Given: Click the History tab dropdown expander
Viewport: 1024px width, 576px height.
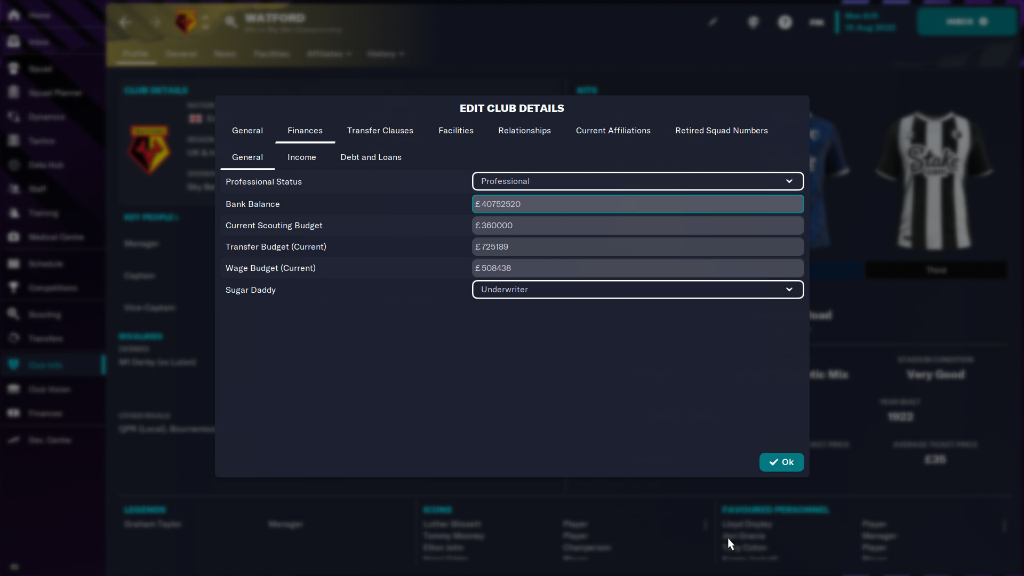Looking at the screenshot, I should [399, 54].
